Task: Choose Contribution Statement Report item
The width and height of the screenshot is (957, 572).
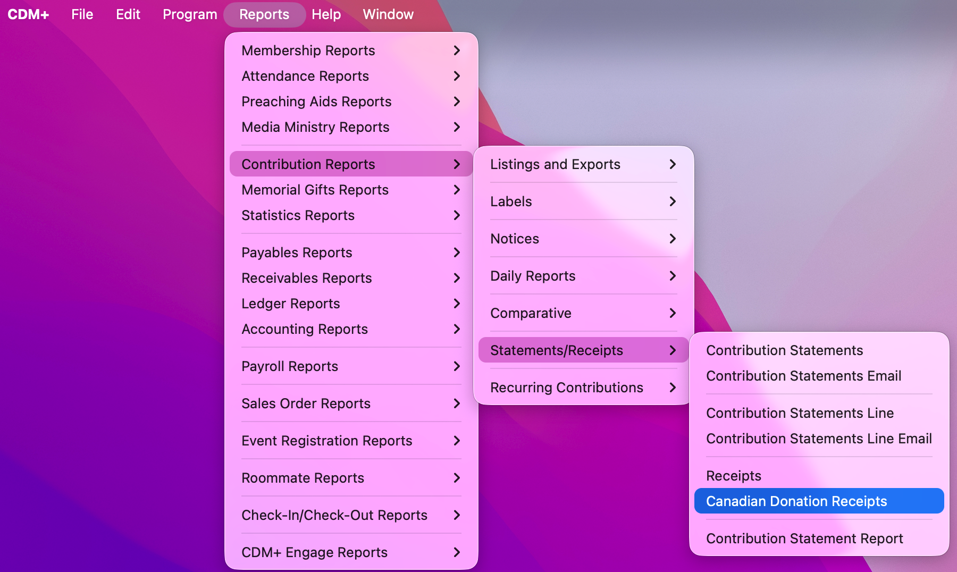Action: [819, 539]
